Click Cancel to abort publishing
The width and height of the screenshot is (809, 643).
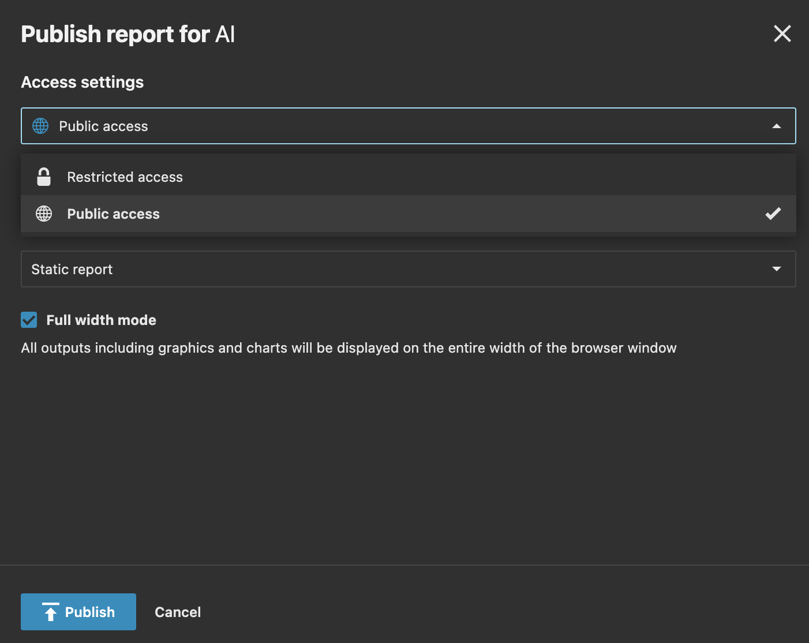(177, 612)
